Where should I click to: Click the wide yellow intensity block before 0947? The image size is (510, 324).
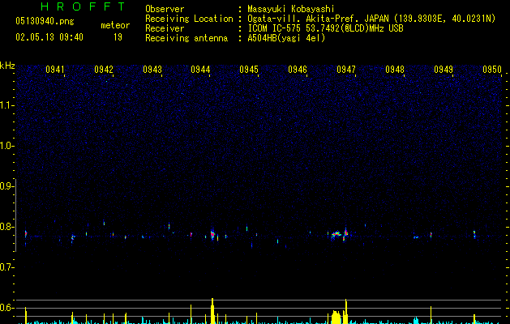336,318
